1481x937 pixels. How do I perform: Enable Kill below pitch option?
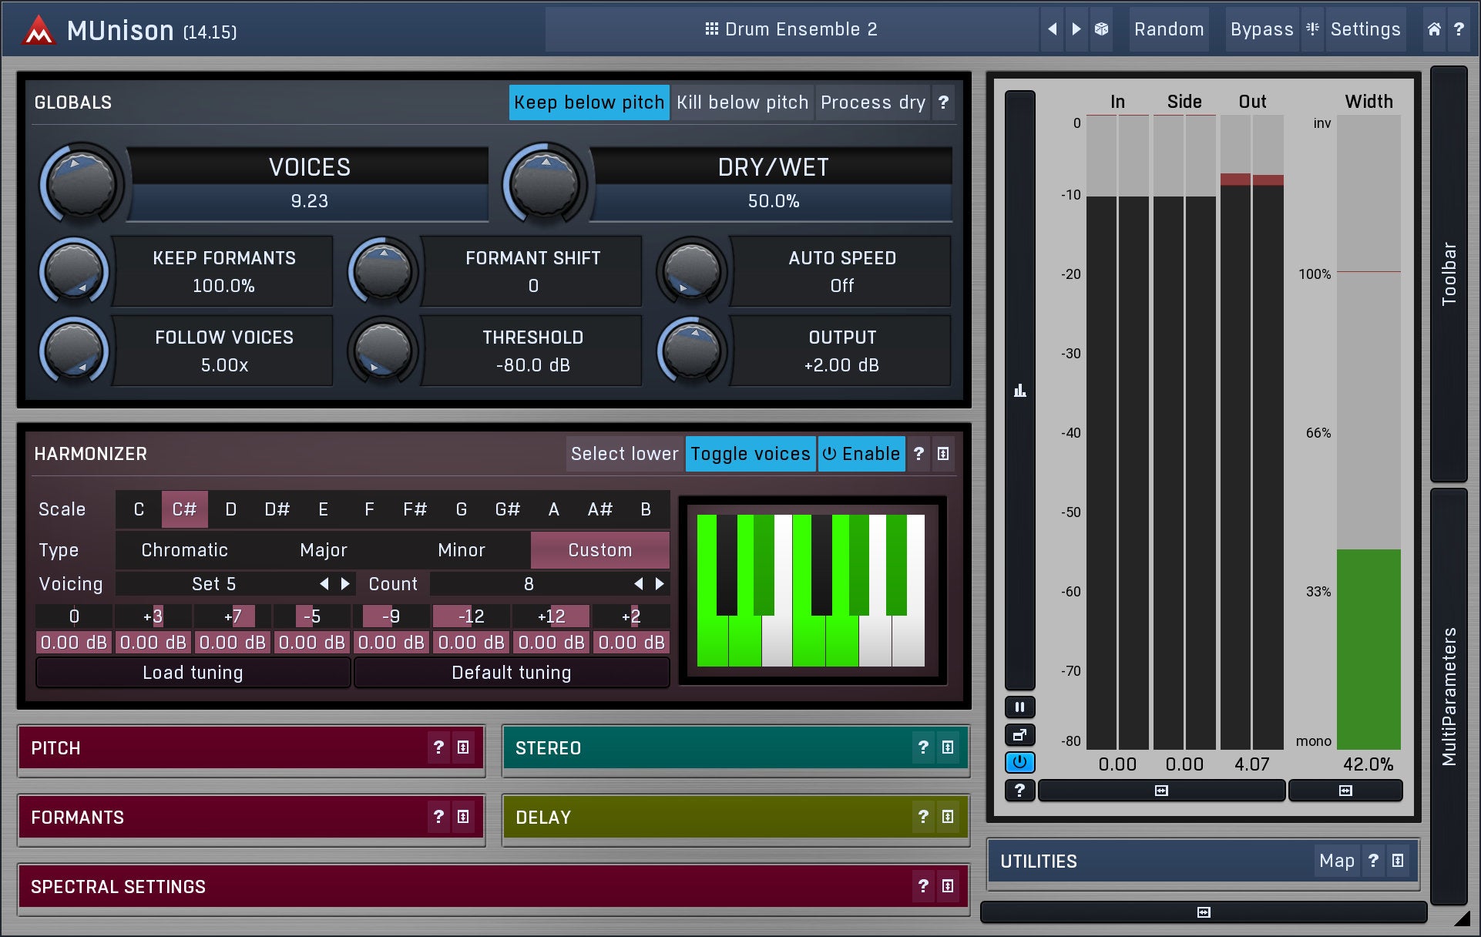coord(742,102)
